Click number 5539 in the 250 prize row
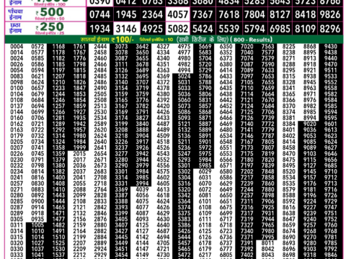 (229, 29)
